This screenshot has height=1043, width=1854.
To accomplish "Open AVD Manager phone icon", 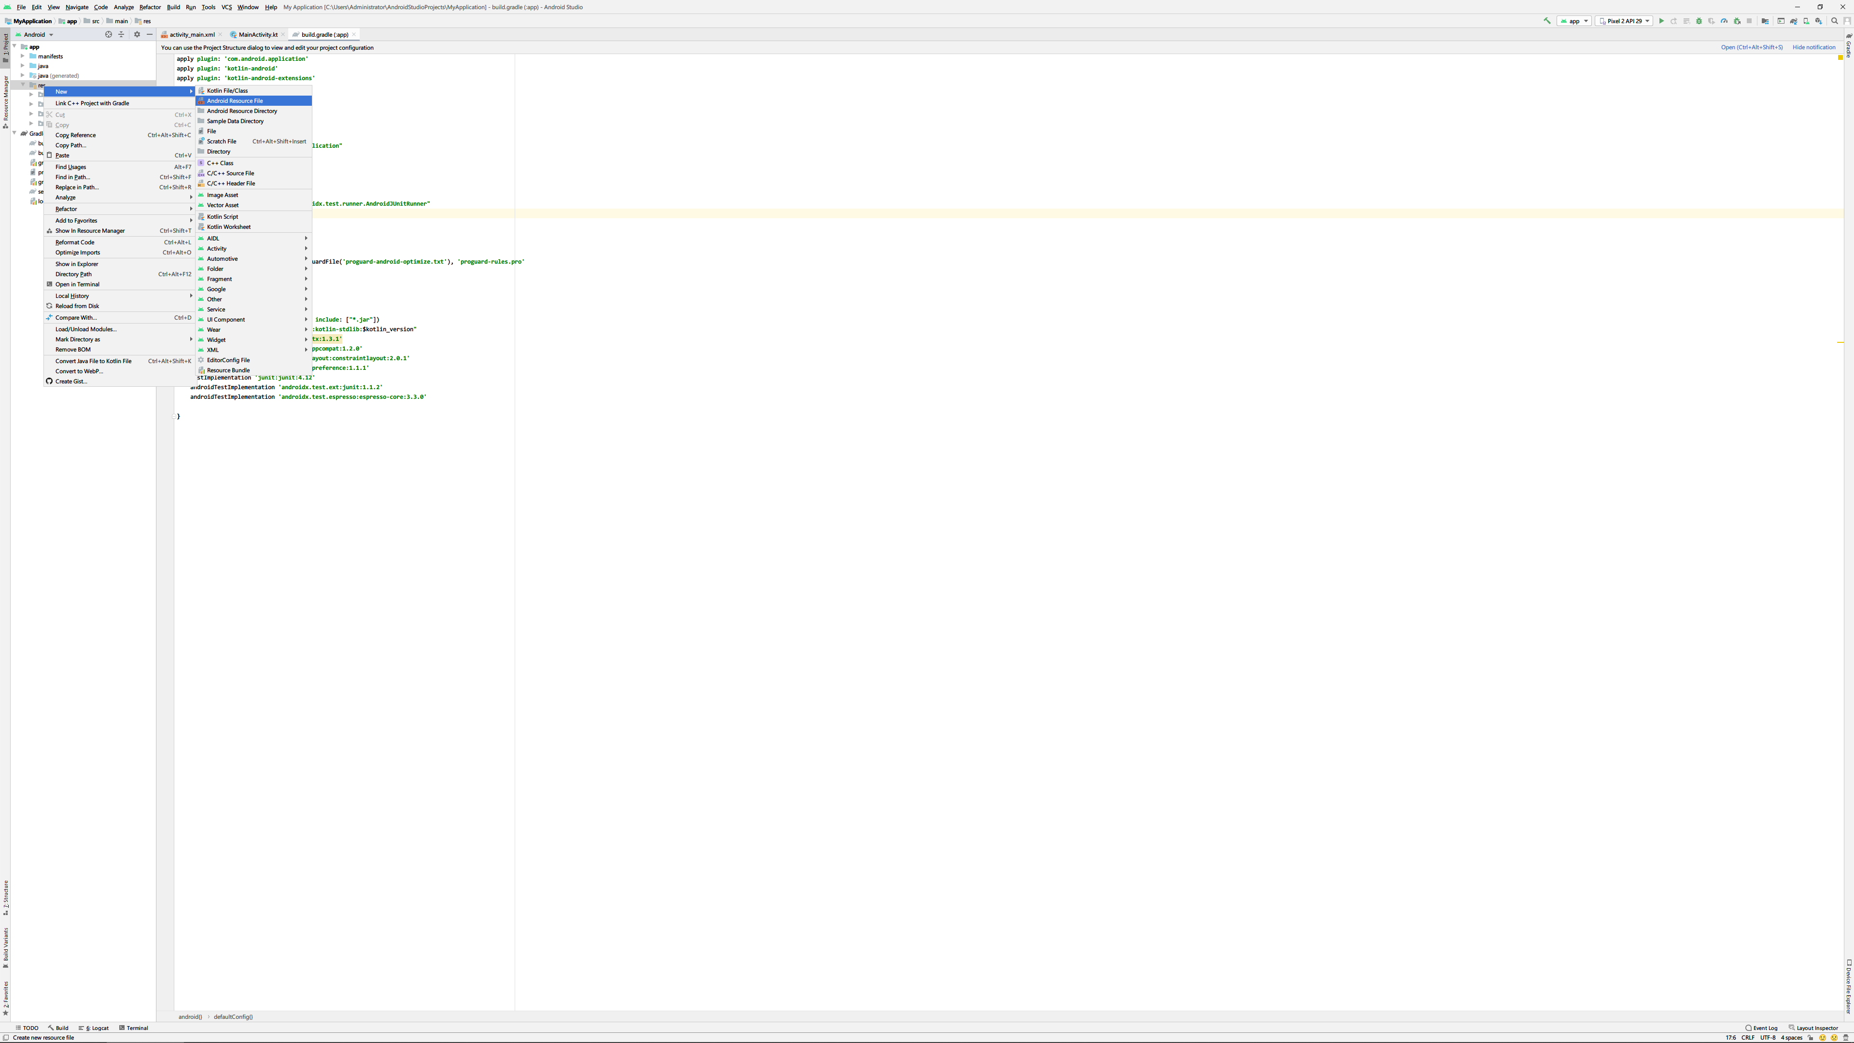I will point(1806,21).
